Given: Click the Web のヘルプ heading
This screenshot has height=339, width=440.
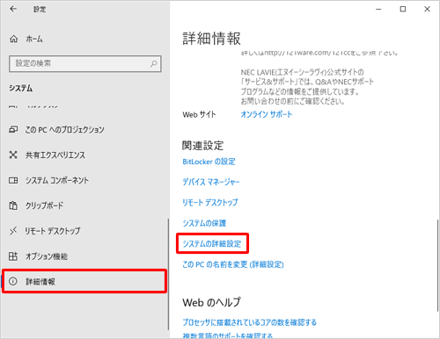Looking at the screenshot, I should (212, 302).
